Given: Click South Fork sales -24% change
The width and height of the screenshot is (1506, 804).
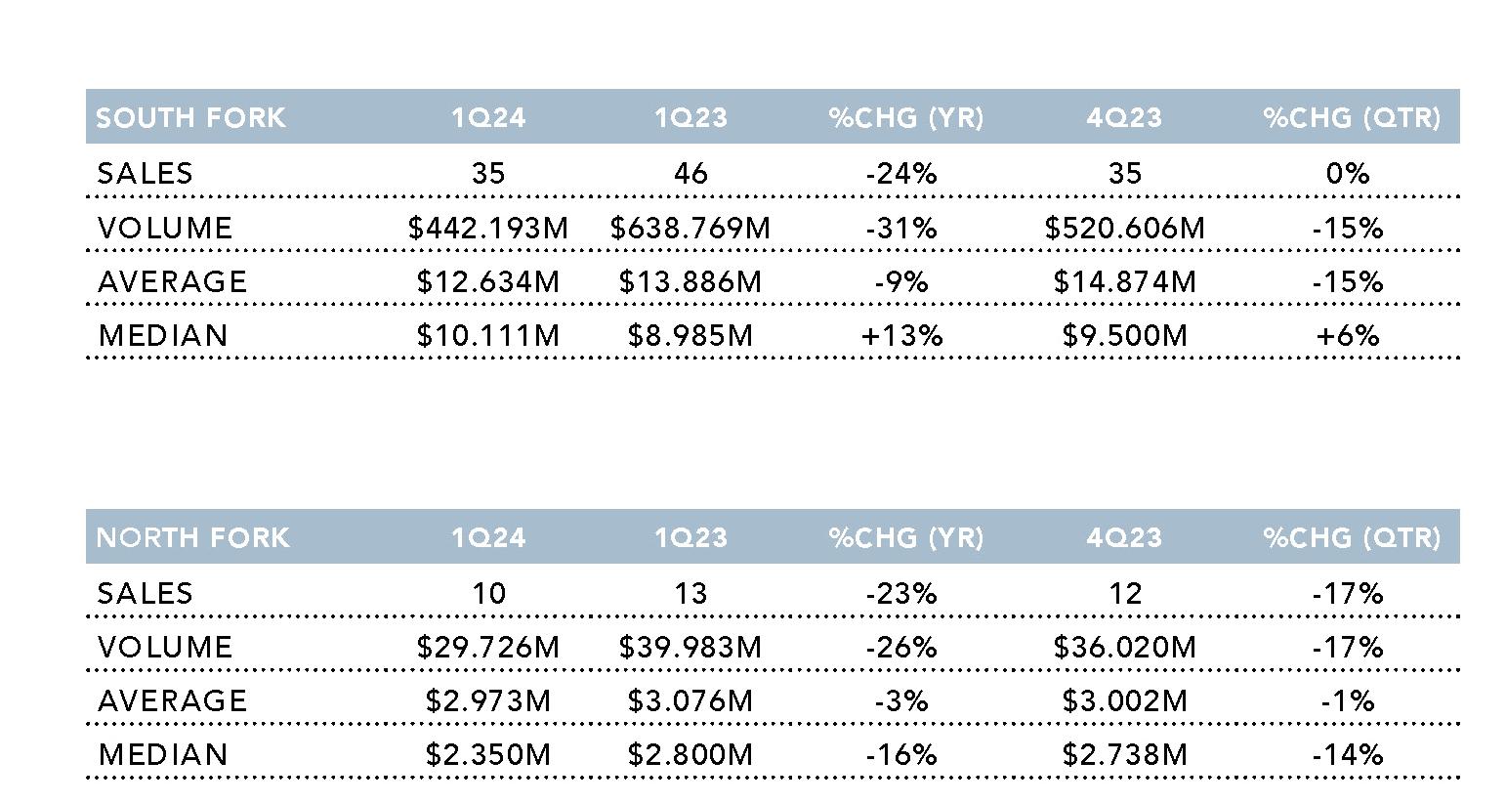Looking at the screenshot, I should 901,174.
